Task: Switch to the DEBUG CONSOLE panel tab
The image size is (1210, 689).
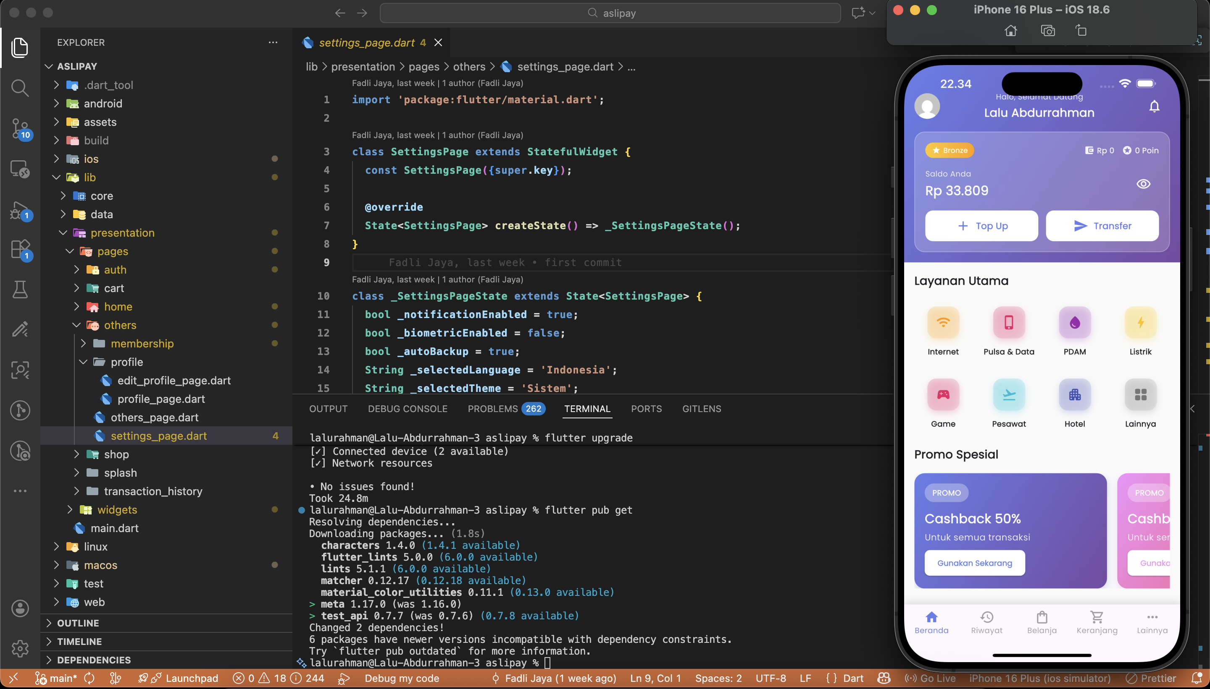Action: (x=408, y=409)
